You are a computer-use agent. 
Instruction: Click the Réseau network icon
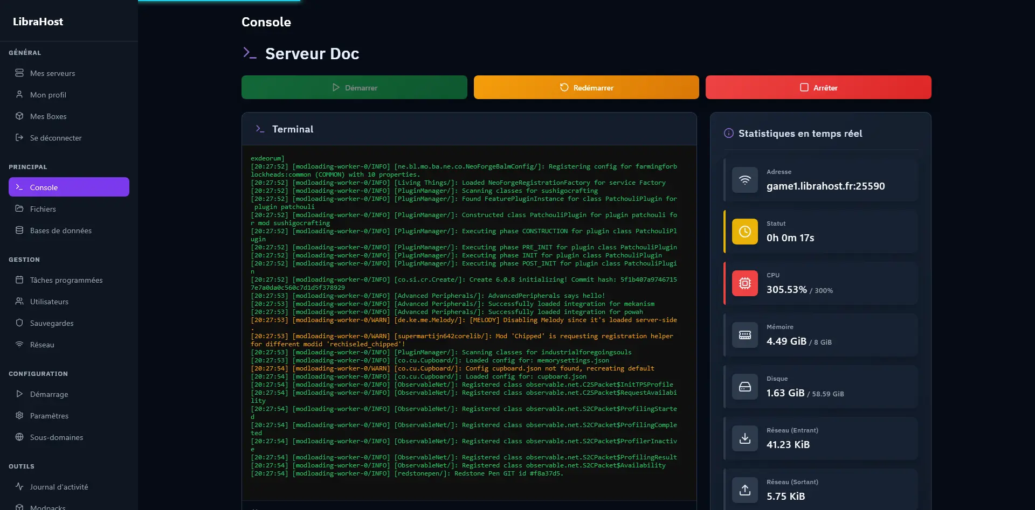[x=19, y=345]
